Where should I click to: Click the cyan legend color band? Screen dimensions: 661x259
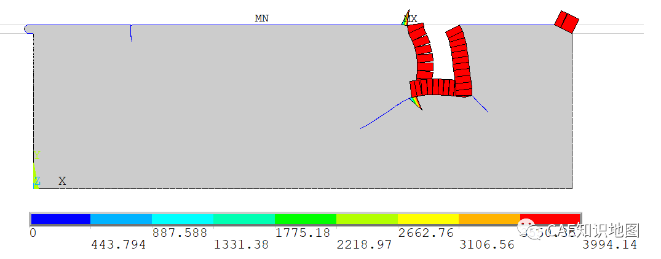pos(183,219)
